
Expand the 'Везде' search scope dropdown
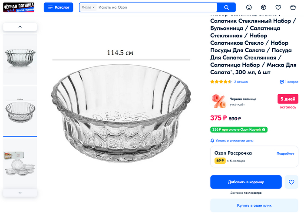coord(88,7)
